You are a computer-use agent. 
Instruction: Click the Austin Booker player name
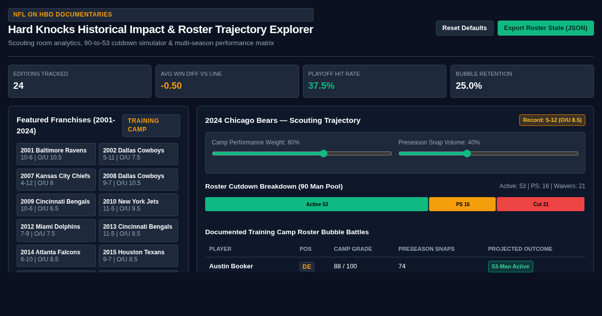(231, 266)
